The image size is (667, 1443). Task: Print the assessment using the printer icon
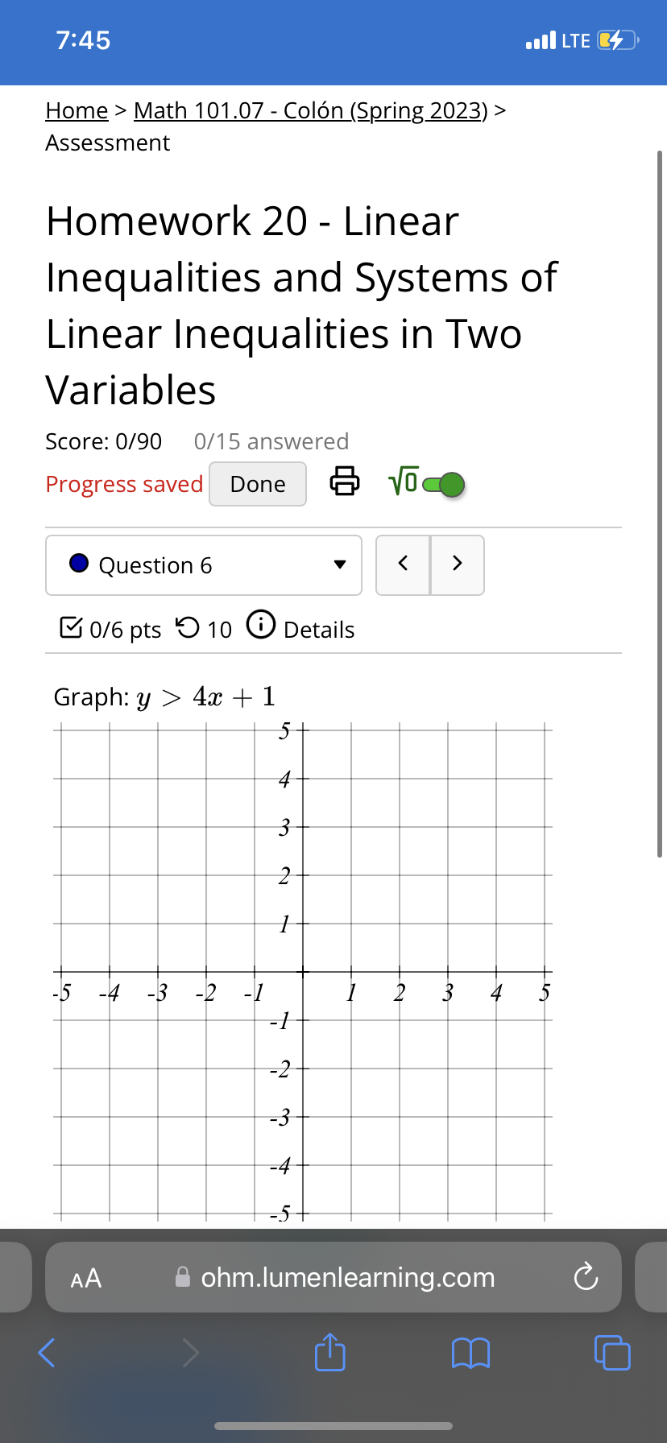pyautogui.click(x=345, y=481)
